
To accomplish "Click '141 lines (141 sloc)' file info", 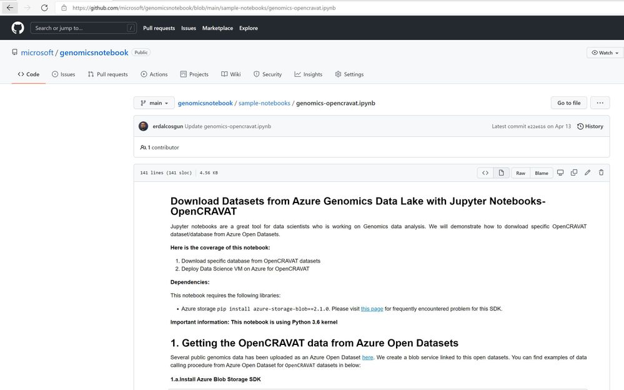I will click(x=166, y=173).
